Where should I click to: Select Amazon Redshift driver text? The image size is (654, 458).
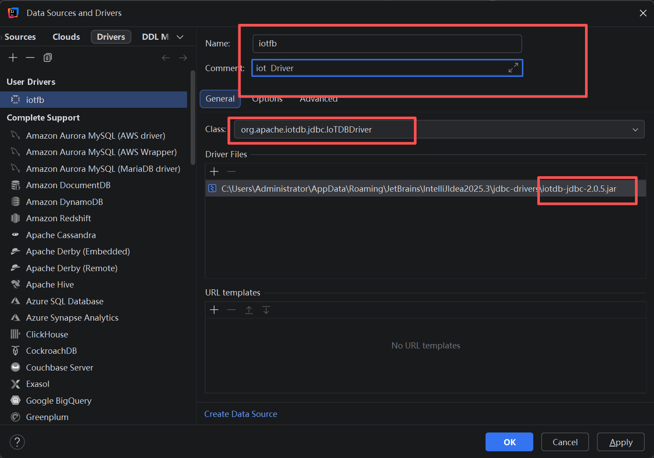pos(58,218)
